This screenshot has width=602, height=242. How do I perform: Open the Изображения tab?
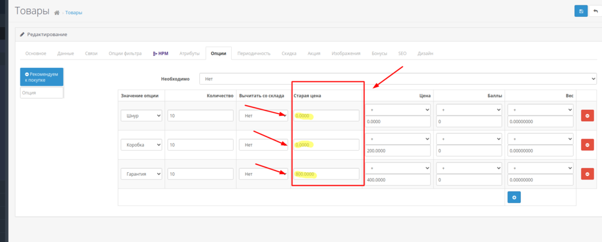[346, 53]
